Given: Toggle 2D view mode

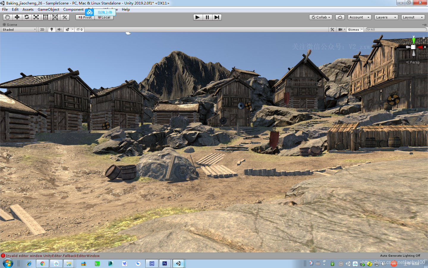Looking at the screenshot, I should pyautogui.click(x=42, y=29).
